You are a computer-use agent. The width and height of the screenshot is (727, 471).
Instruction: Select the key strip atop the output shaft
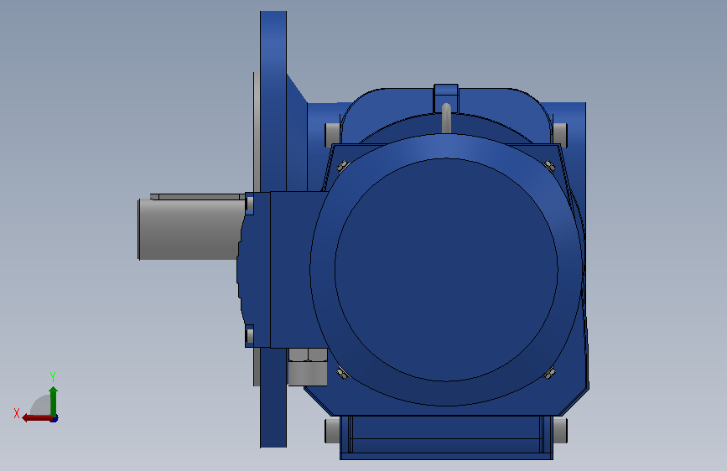tap(198, 197)
